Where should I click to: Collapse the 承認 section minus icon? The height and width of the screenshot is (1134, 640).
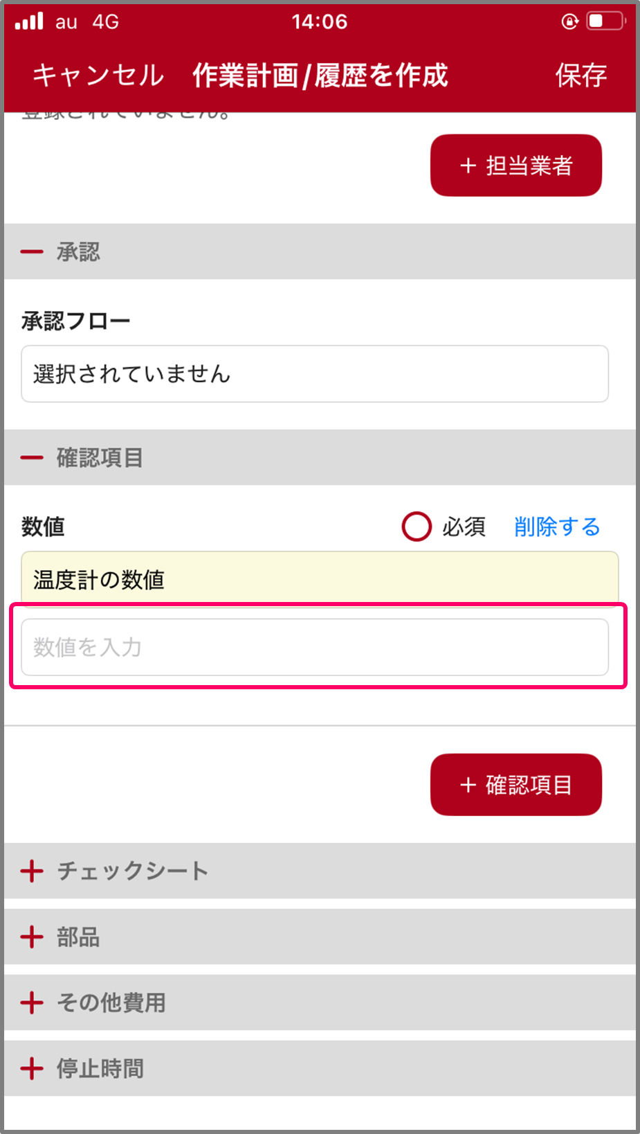tap(32, 252)
